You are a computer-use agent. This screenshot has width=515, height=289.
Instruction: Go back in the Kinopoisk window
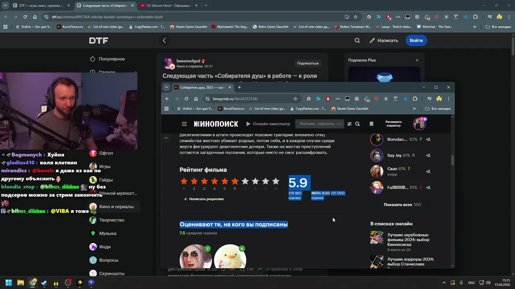[x=167, y=99]
